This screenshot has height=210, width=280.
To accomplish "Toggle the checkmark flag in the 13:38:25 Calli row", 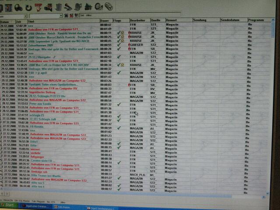I will [x=118, y=65].
